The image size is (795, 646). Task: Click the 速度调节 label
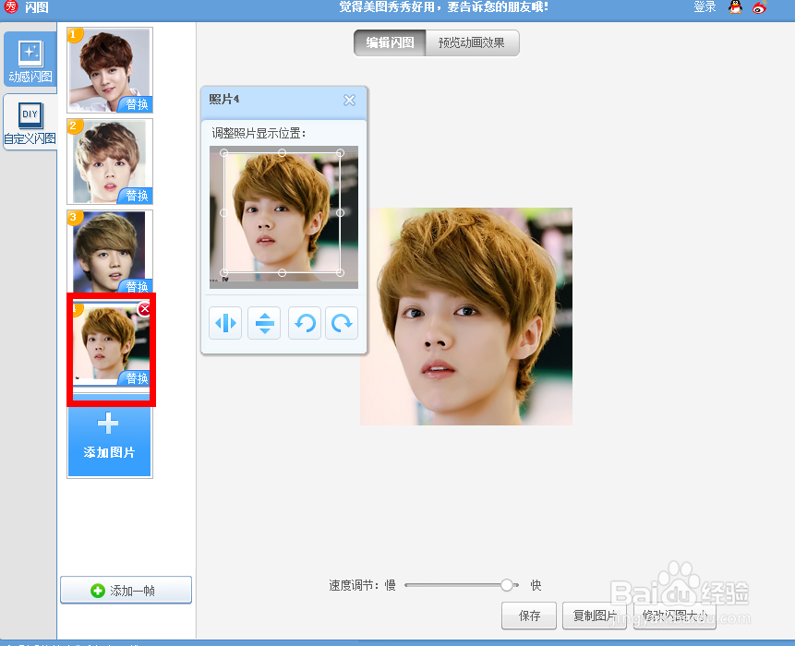pos(354,585)
